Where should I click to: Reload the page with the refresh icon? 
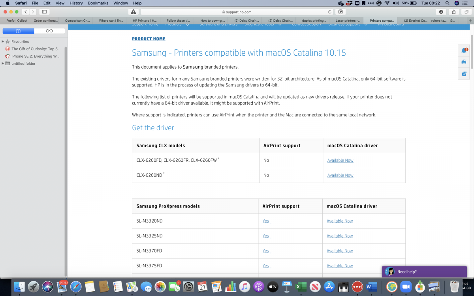pos(330,12)
